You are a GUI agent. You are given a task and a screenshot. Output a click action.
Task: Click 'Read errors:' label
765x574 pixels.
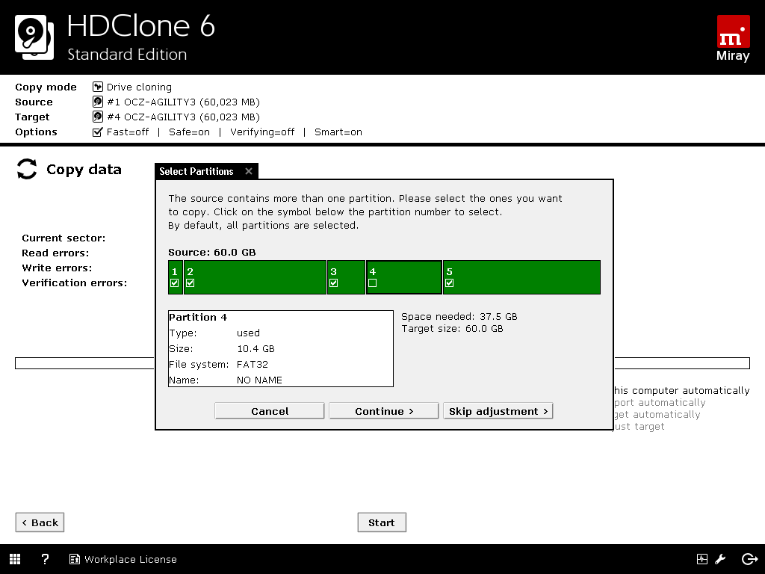pyautogui.click(x=55, y=253)
